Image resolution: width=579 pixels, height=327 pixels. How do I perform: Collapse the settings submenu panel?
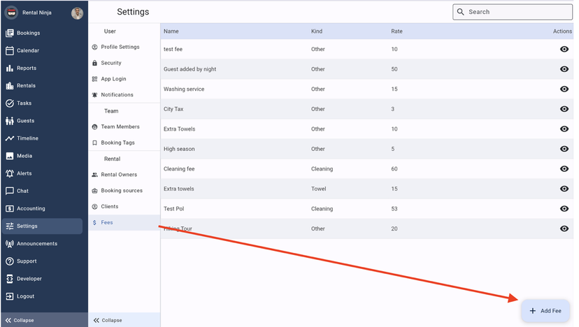[x=124, y=320]
